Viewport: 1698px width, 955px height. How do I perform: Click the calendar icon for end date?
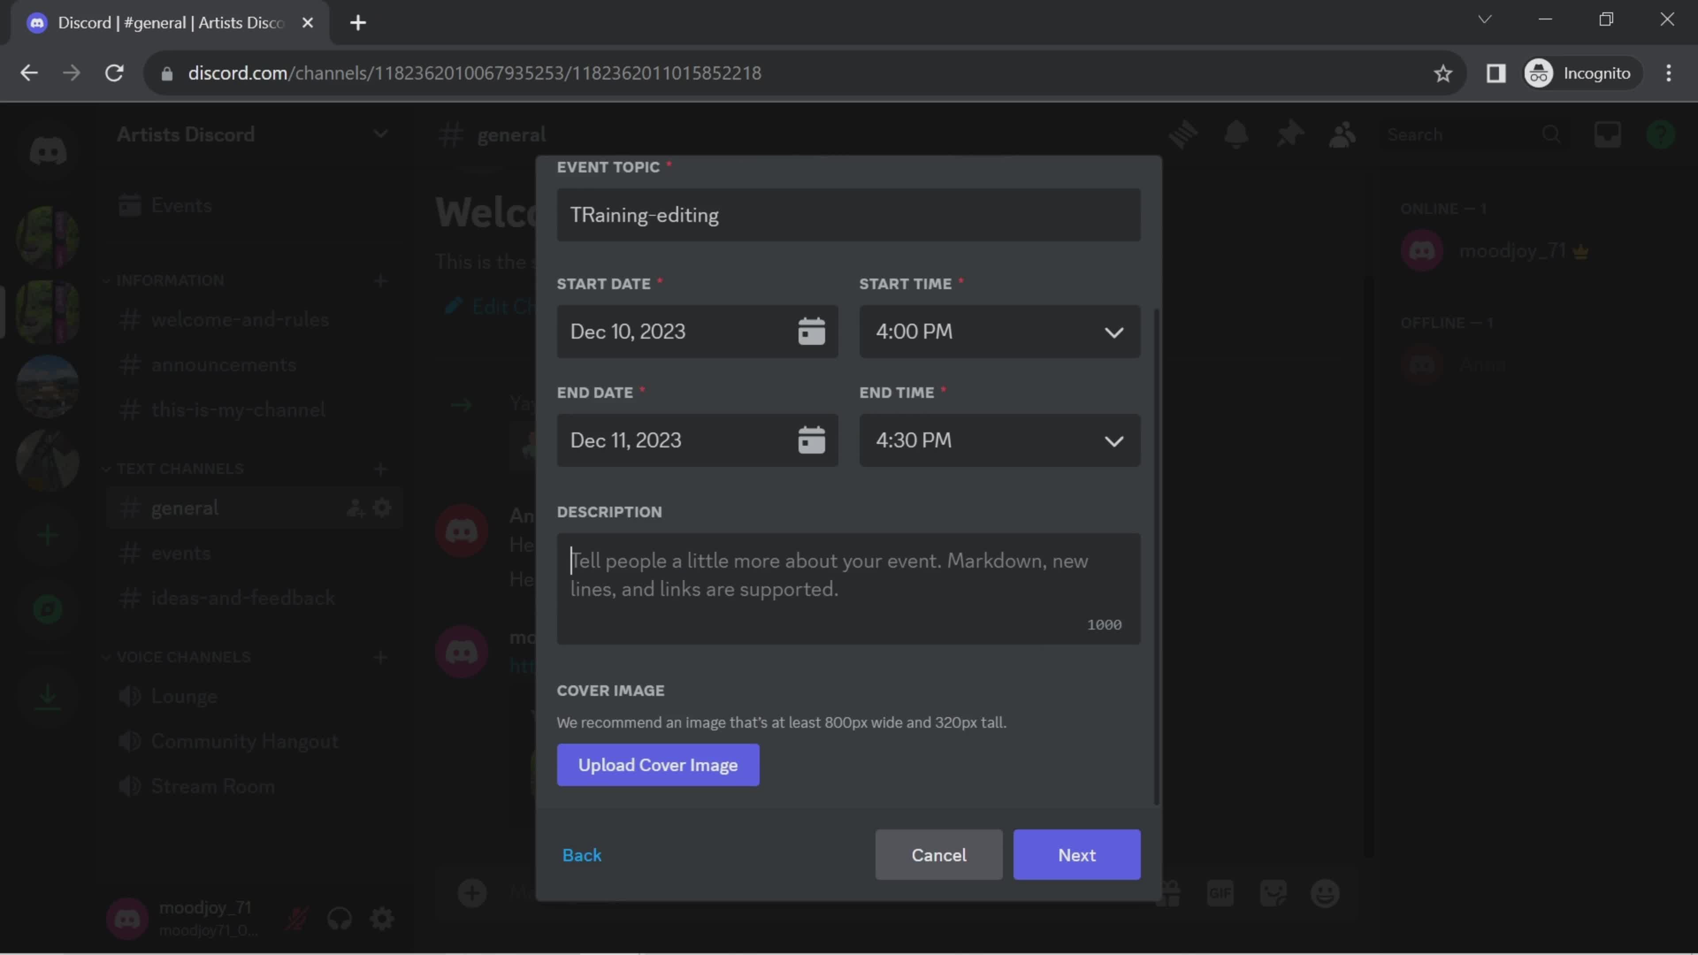[813, 439]
